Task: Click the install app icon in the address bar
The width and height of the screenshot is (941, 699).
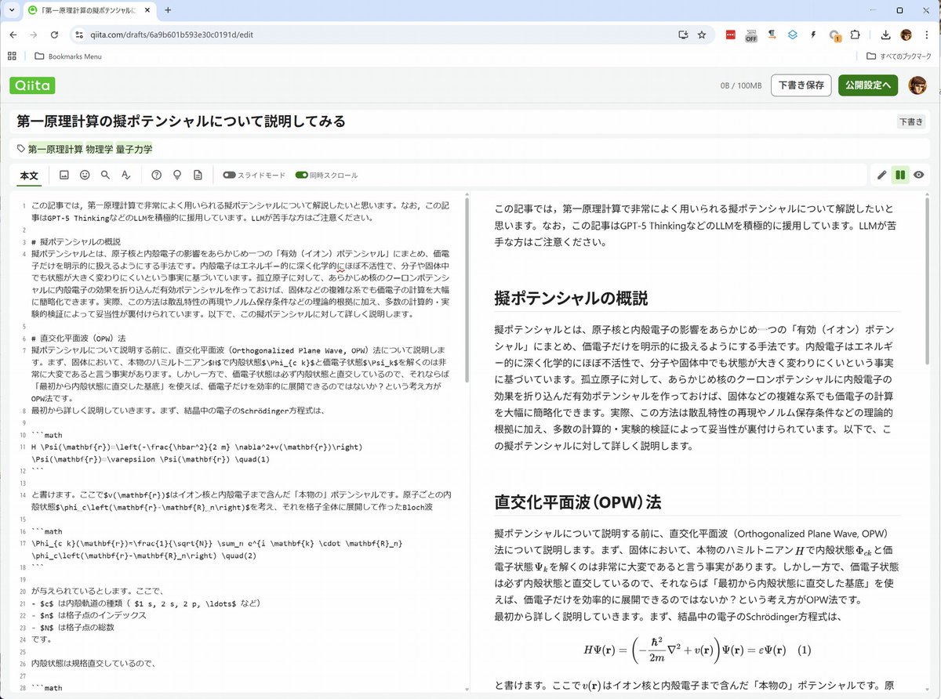Action: coord(683,34)
